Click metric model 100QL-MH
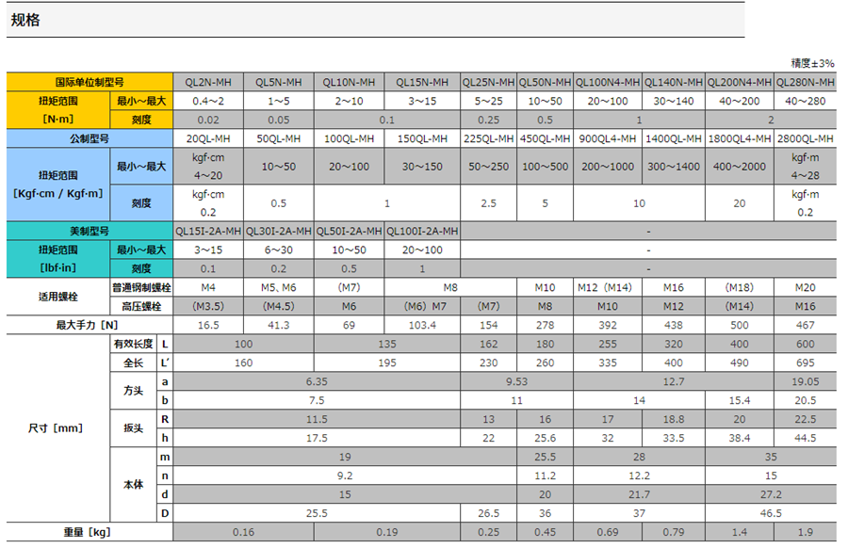 pyautogui.click(x=349, y=138)
